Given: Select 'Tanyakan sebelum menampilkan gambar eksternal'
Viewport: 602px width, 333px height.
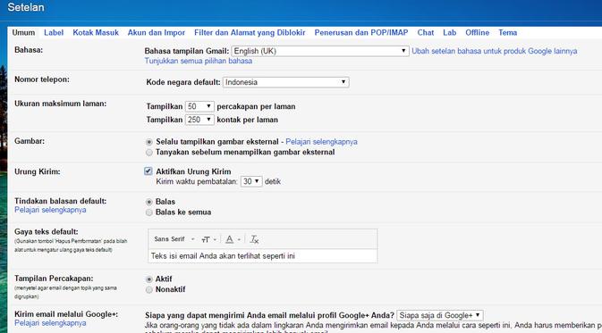Looking at the screenshot, I should (x=149, y=153).
